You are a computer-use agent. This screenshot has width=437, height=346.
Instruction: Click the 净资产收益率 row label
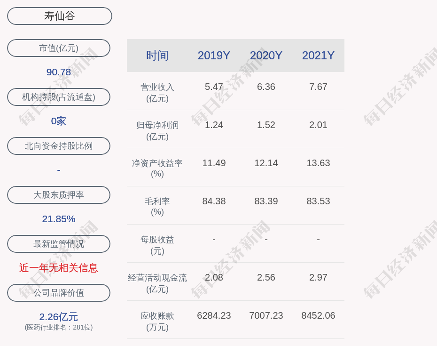[x=157, y=169]
